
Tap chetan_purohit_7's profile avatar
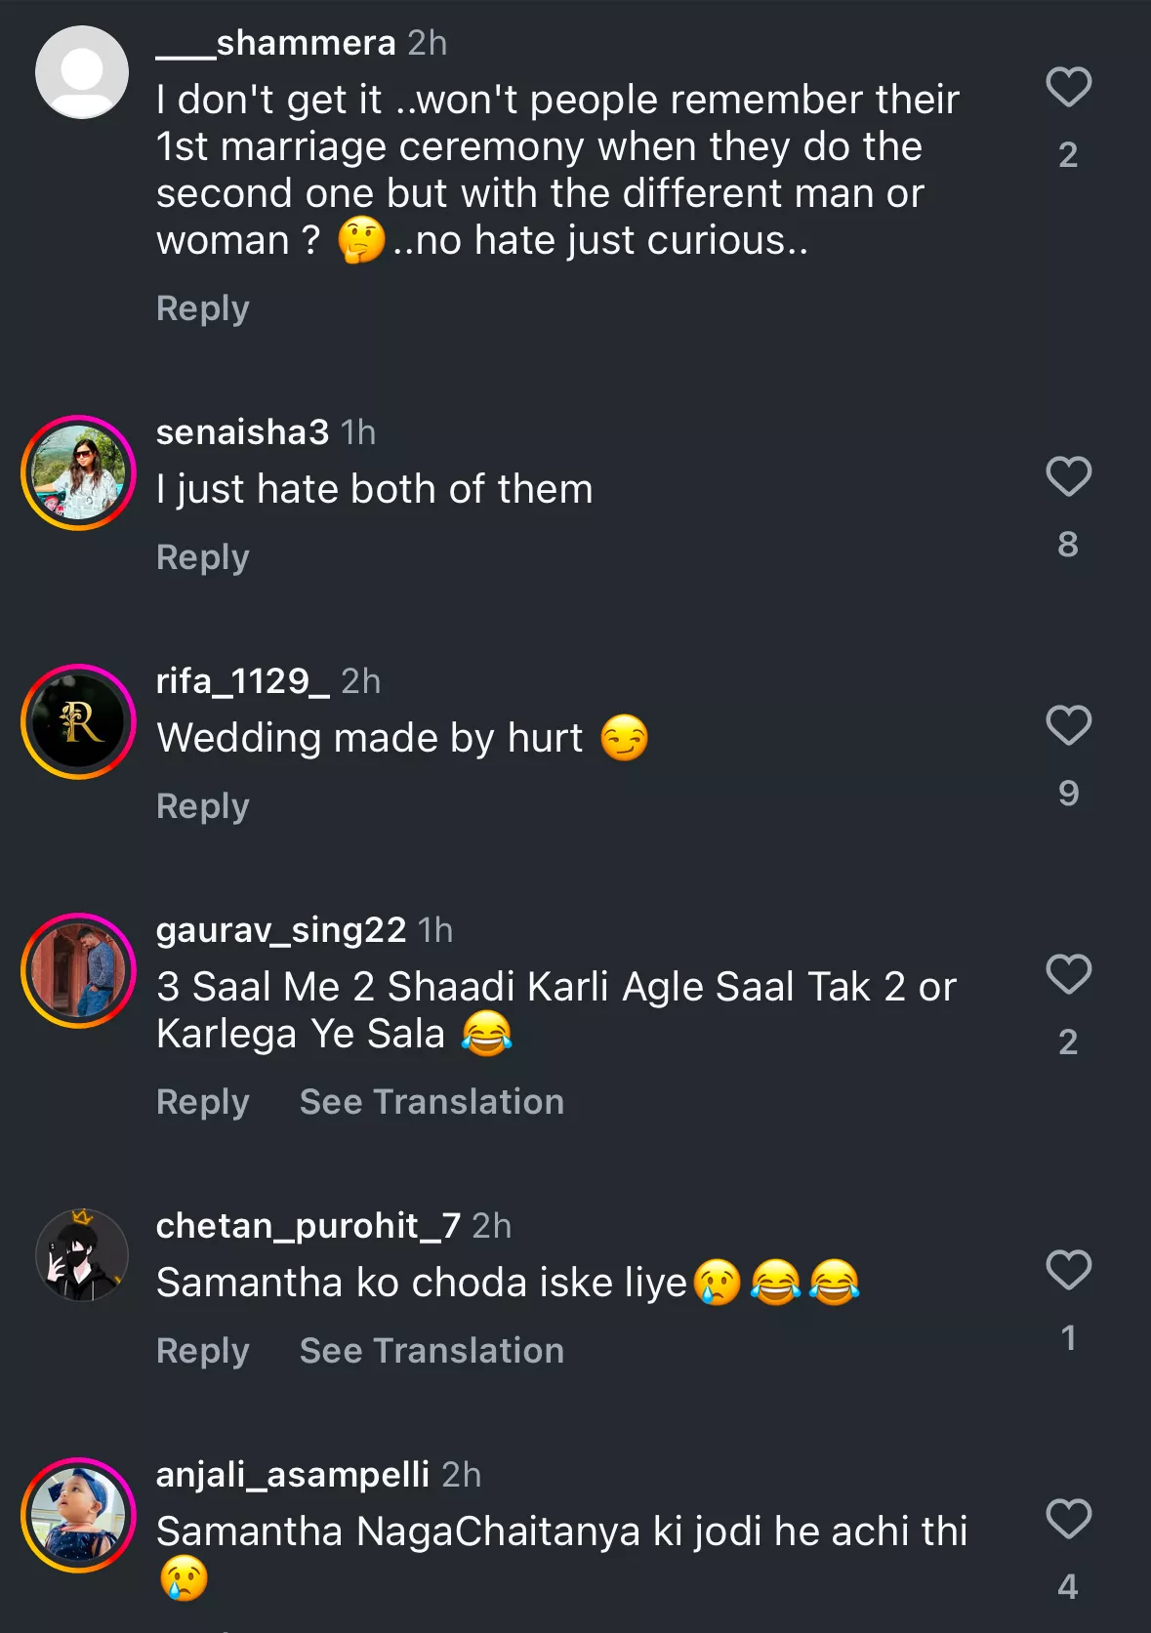82,1255
